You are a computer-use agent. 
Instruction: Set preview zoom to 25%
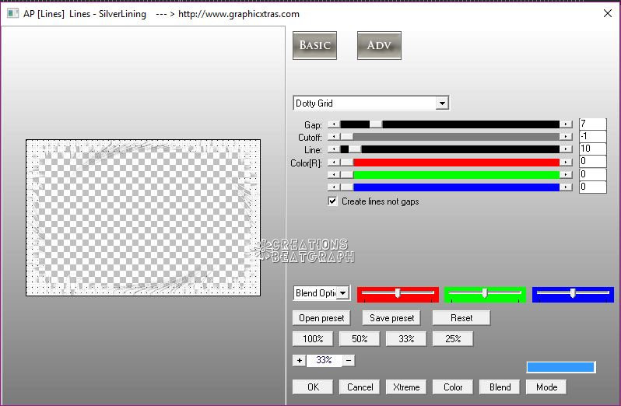coord(453,339)
